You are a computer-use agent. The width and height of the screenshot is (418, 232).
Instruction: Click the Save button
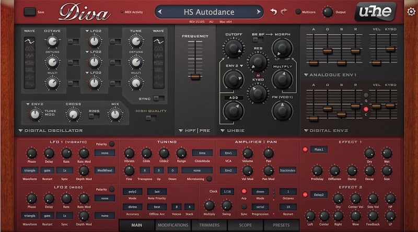tap(30, 11)
